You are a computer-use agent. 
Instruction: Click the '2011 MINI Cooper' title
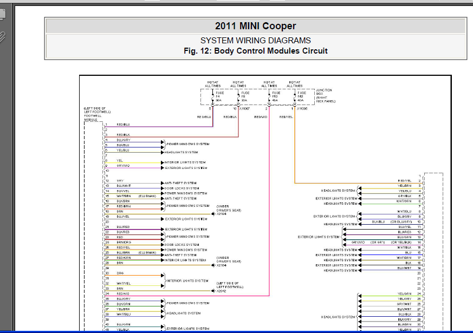pos(256,26)
